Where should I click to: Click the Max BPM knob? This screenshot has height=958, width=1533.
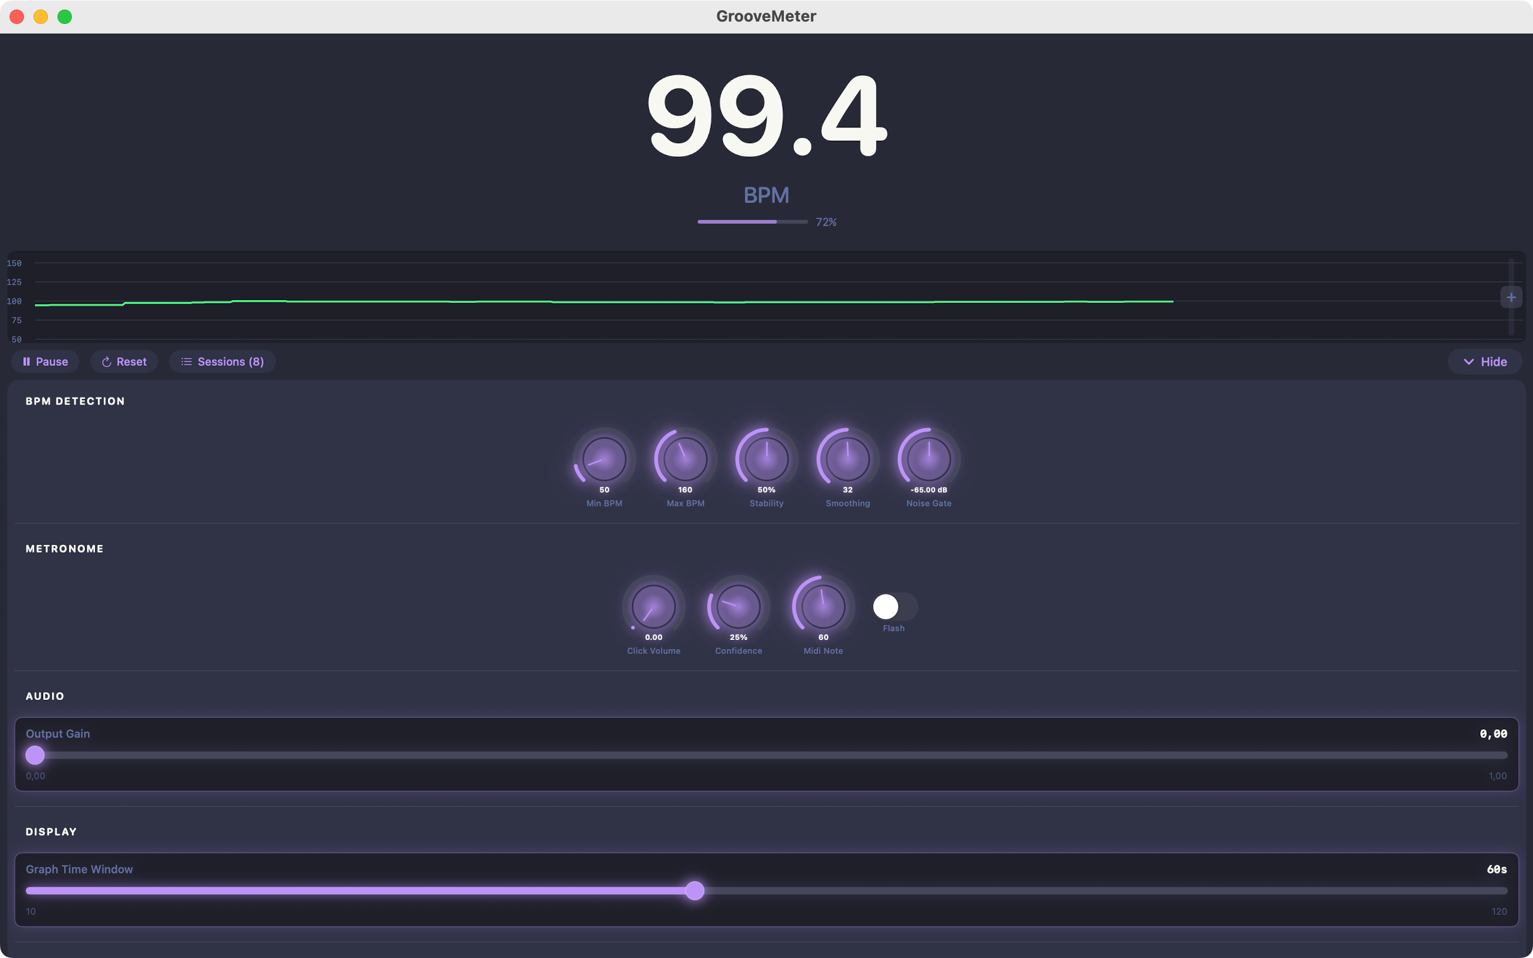tap(686, 459)
